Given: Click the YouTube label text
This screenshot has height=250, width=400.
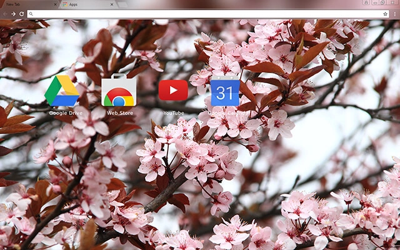Looking at the screenshot, I should tap(174, 113).
